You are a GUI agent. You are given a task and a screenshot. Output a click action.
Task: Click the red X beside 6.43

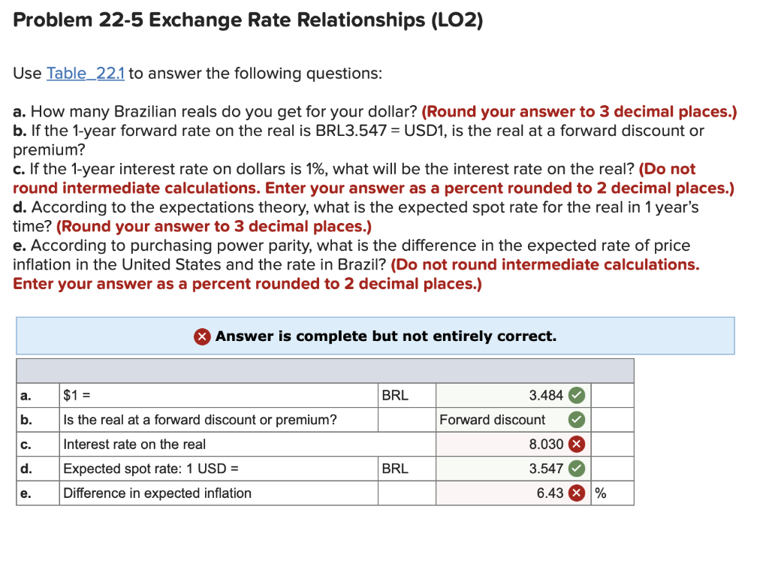tap(578, 493)
